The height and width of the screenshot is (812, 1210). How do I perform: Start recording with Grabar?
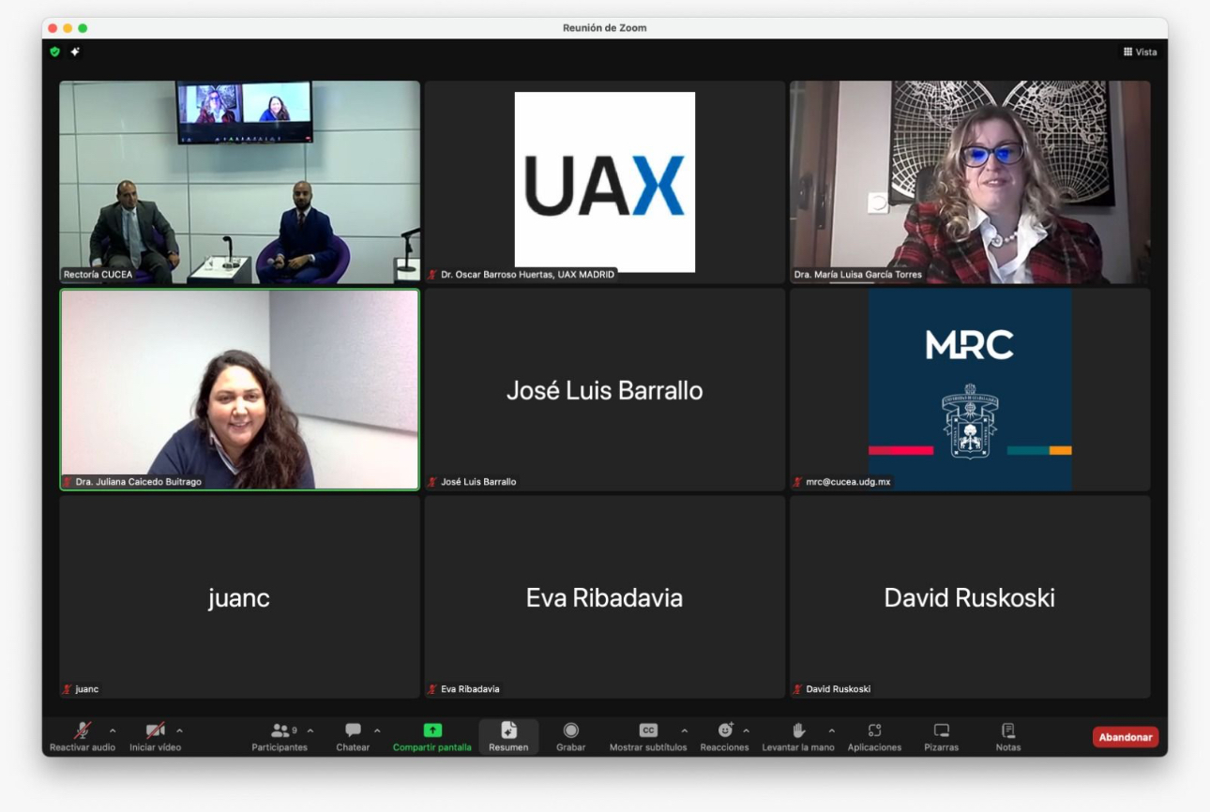pyautogui.click(x=570, y=737)
